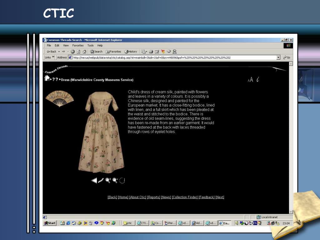Click the 23:04 taskbar clock
The height and width of the screenshot is (240, 320).
286,223
